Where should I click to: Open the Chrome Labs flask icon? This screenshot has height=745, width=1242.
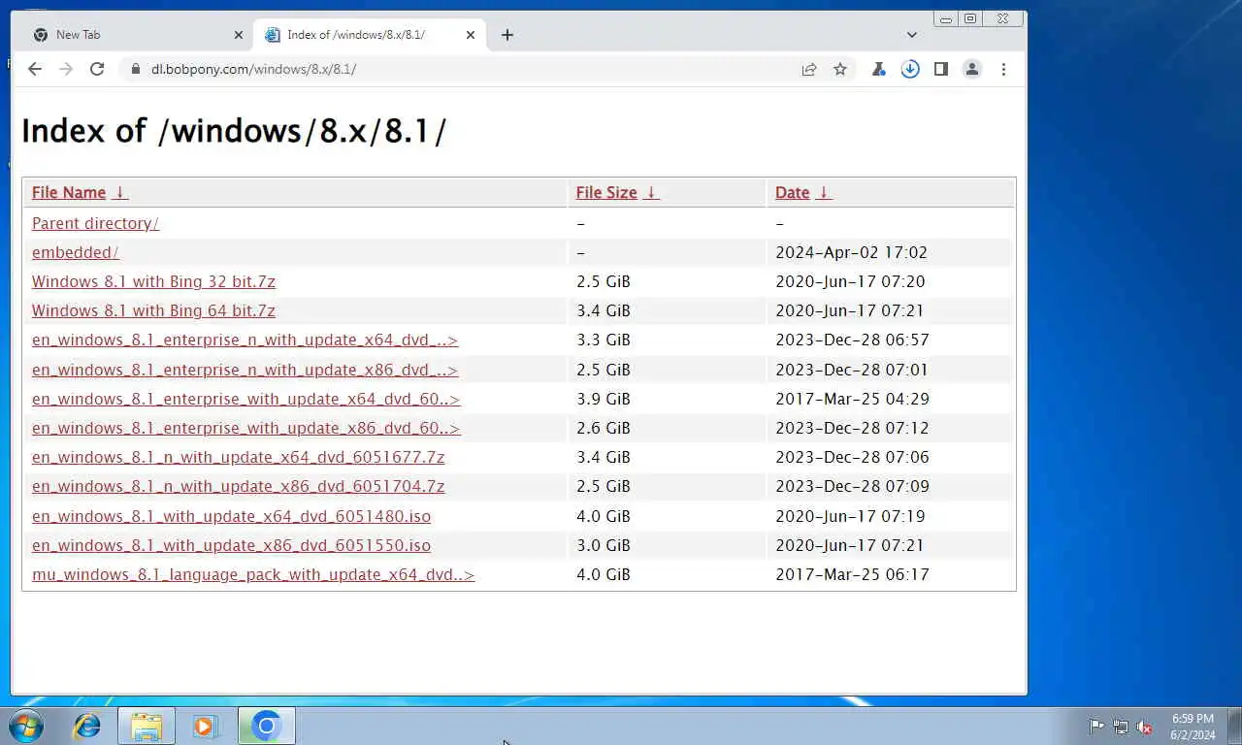click(x=879, y=69)
